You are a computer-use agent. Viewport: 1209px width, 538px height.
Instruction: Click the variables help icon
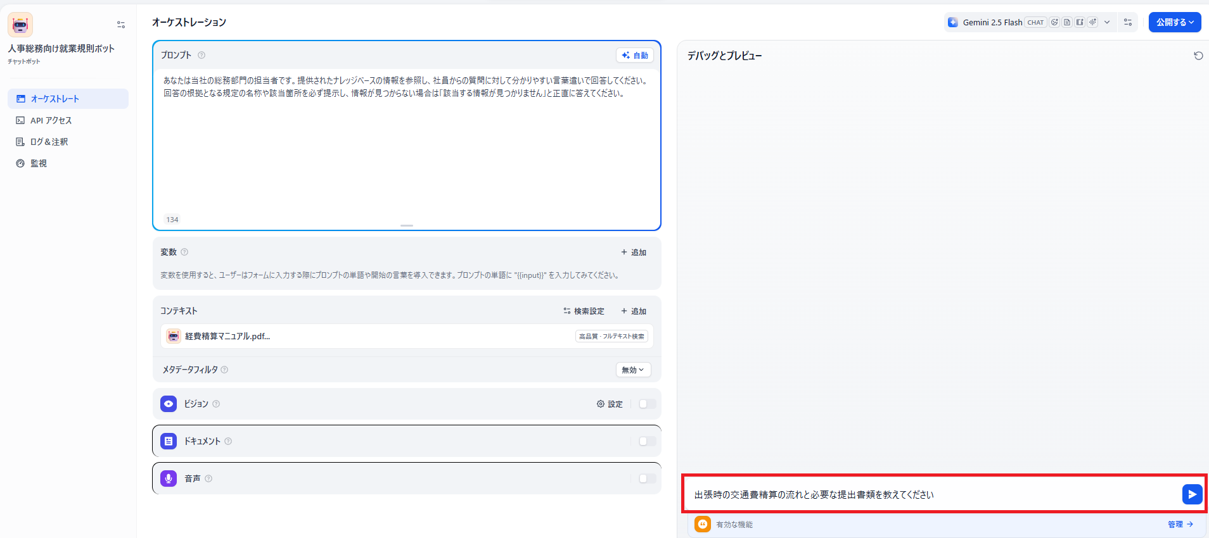pos(184,252)
